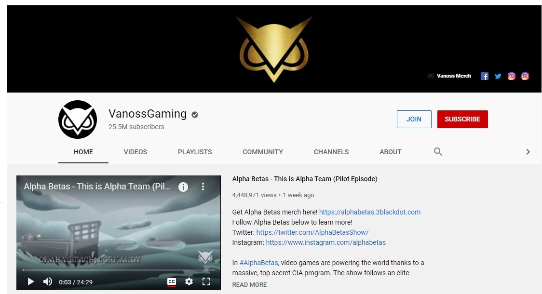Image resolution: width=542 pixels, height=294 pixels.
Task: Open the Facebook icon in channel banner
Action: pos(484,76)
